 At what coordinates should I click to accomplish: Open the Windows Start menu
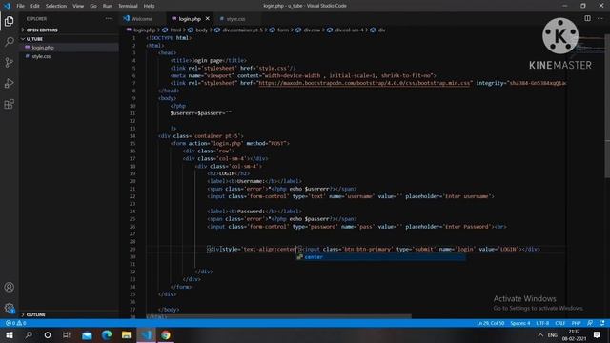pos(9,334)
